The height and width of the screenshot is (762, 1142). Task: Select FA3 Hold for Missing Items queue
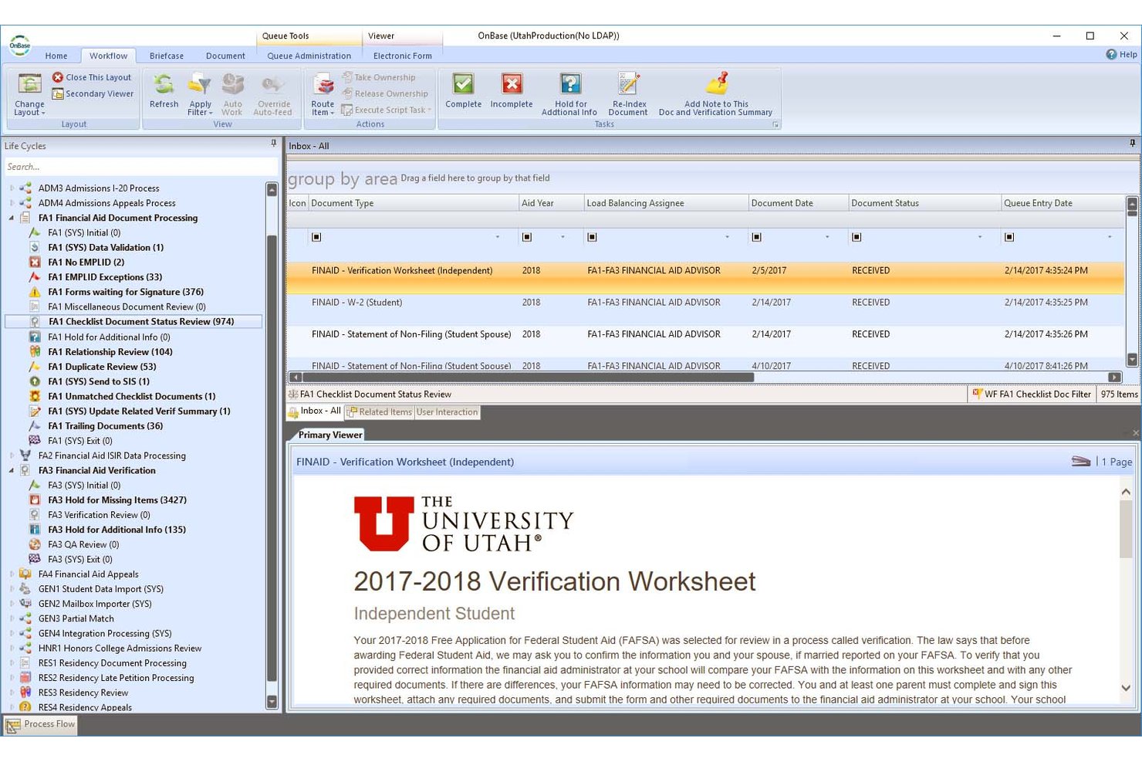117,500
